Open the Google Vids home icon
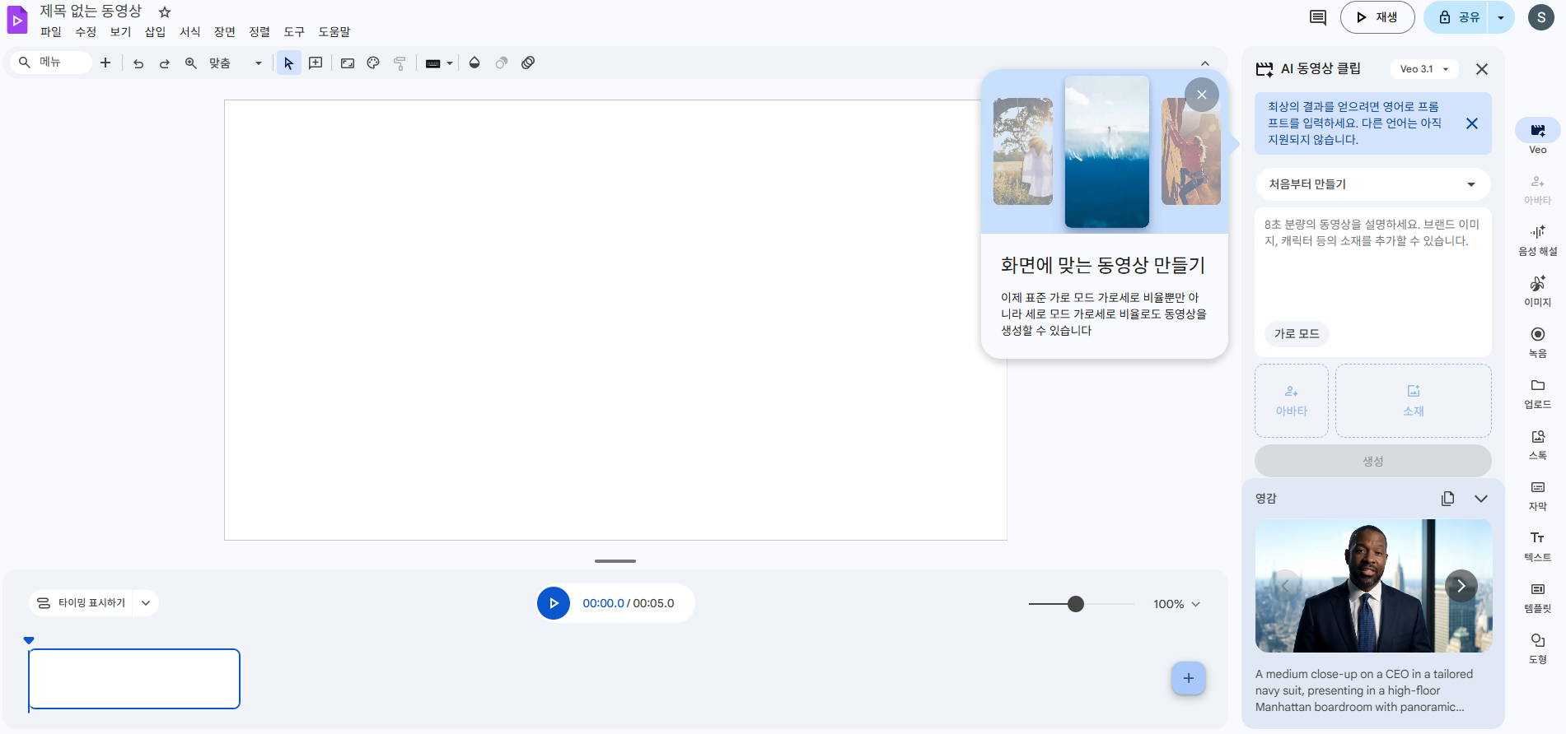 tap(17, 20)
